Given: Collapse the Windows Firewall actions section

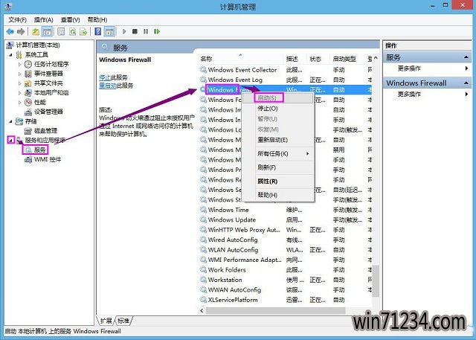Looking at the screenshot, I should pyautogui.click(x=466, y=83).
